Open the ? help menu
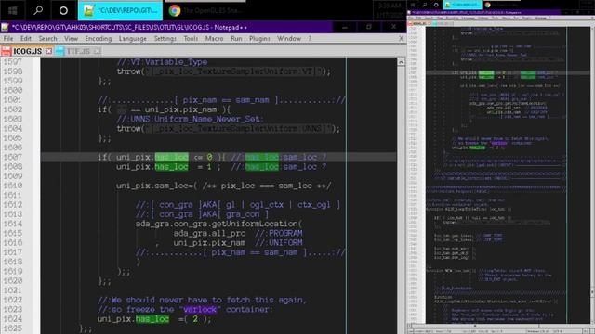The height and width of the screenshot is (334, 595). [x=310, y=39]
